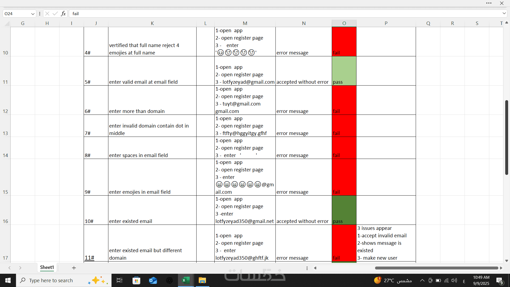
Task: Add a new sheet with plus icon
Action: tap(74, 268)
